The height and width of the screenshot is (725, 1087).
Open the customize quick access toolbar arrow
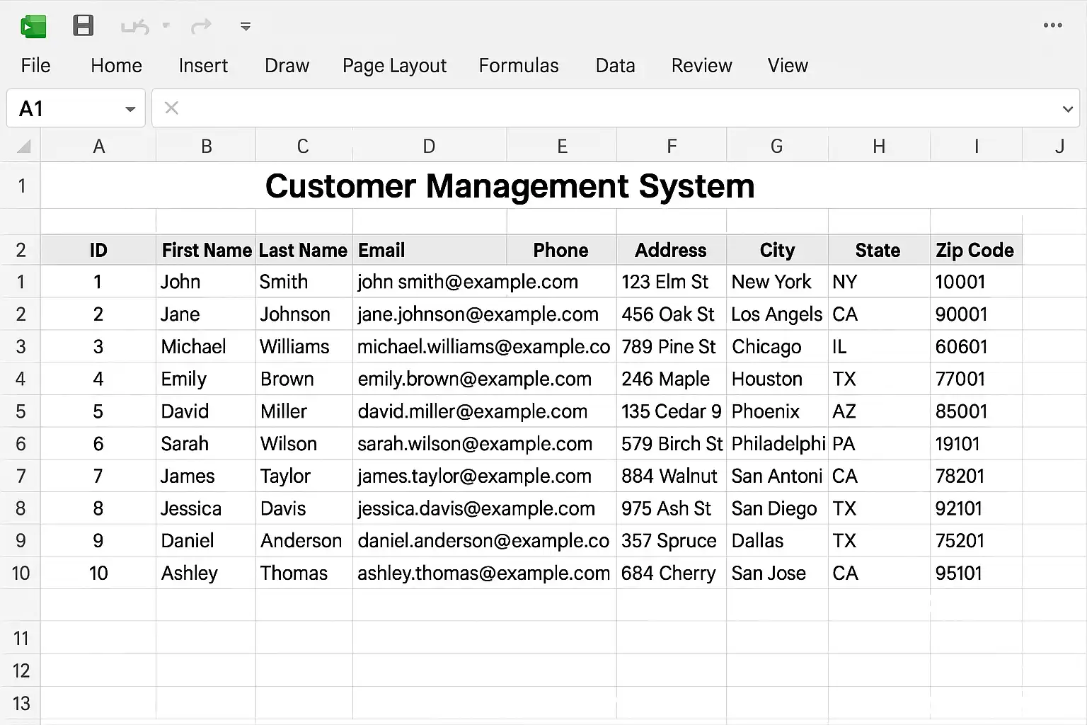246,27
